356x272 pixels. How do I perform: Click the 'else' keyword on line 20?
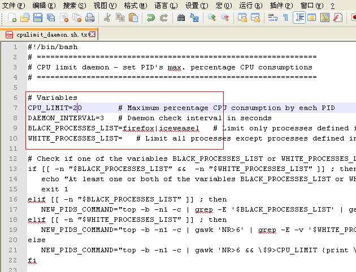click(37, 240)
